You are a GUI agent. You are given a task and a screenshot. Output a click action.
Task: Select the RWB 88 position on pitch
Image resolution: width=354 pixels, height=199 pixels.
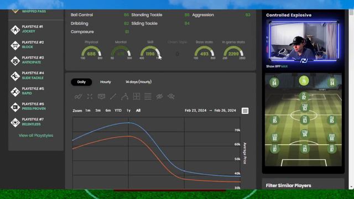click(x=332, y=137)
